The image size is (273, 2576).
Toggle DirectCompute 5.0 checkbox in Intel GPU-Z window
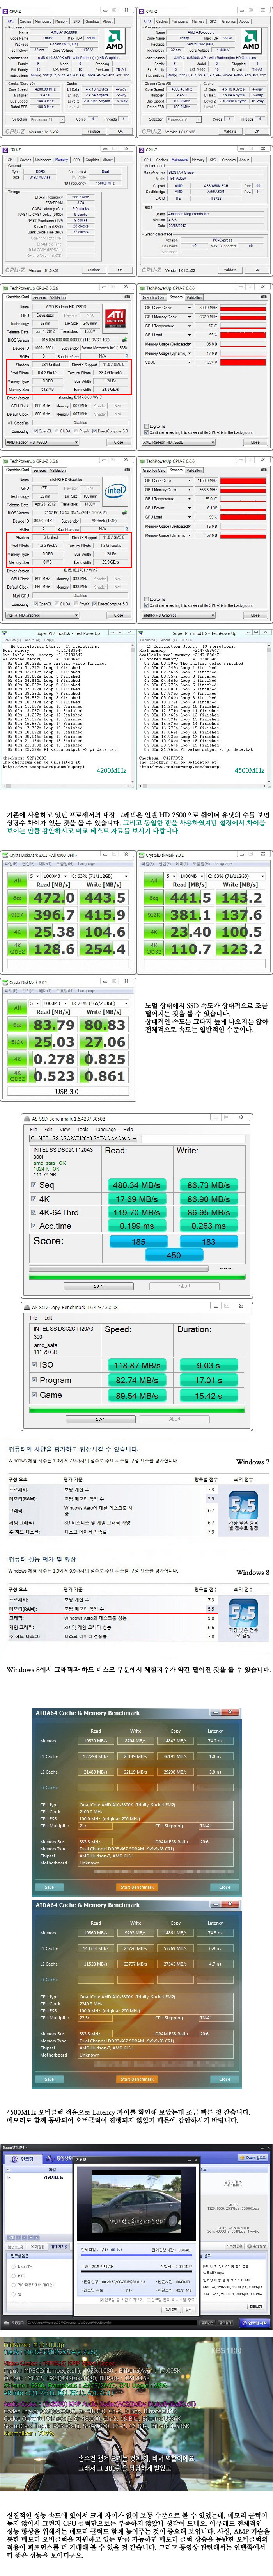click(x=95, y=604)
